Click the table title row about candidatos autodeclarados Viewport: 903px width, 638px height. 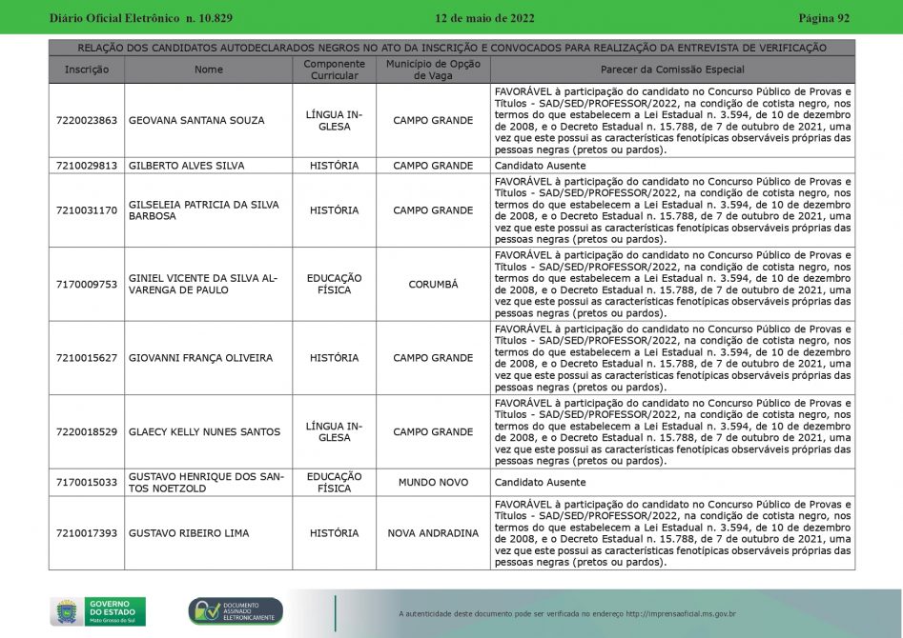[451, 48]
